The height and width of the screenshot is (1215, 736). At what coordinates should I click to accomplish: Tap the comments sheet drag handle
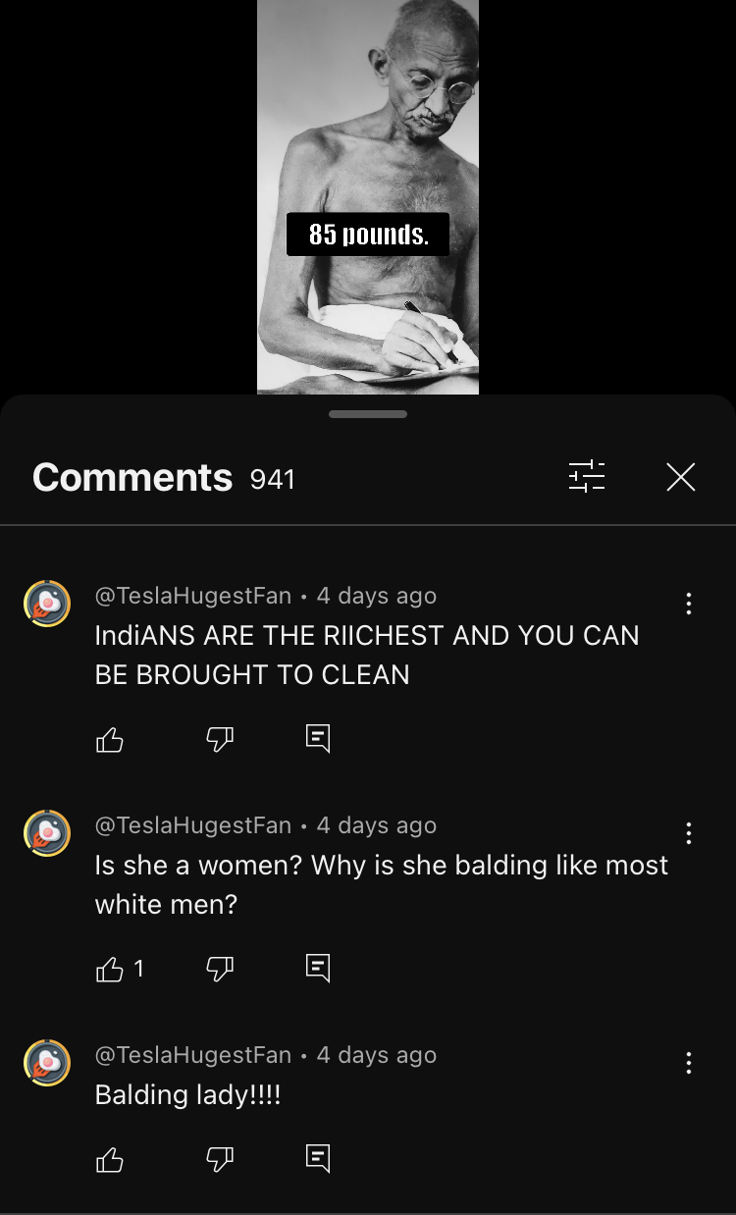368,414
